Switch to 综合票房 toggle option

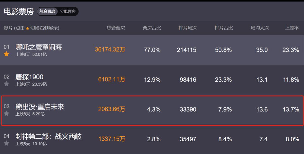click(47, 11)
